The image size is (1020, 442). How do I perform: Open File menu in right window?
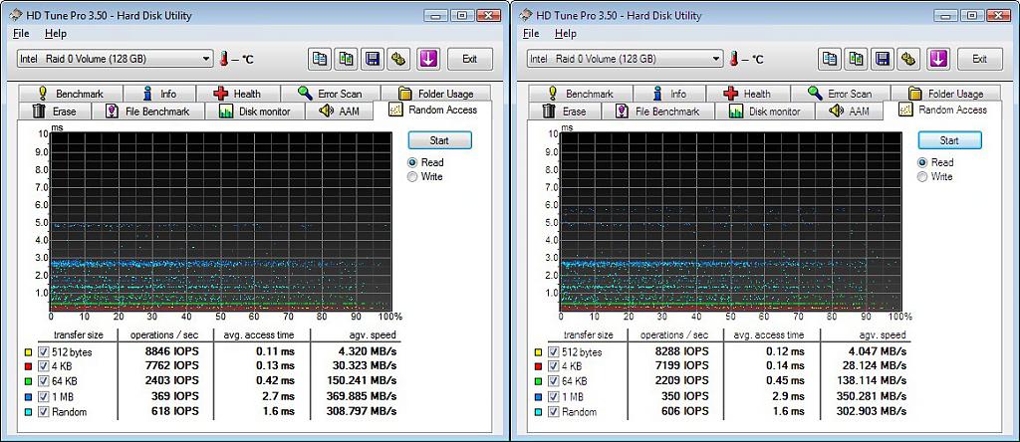531,33
